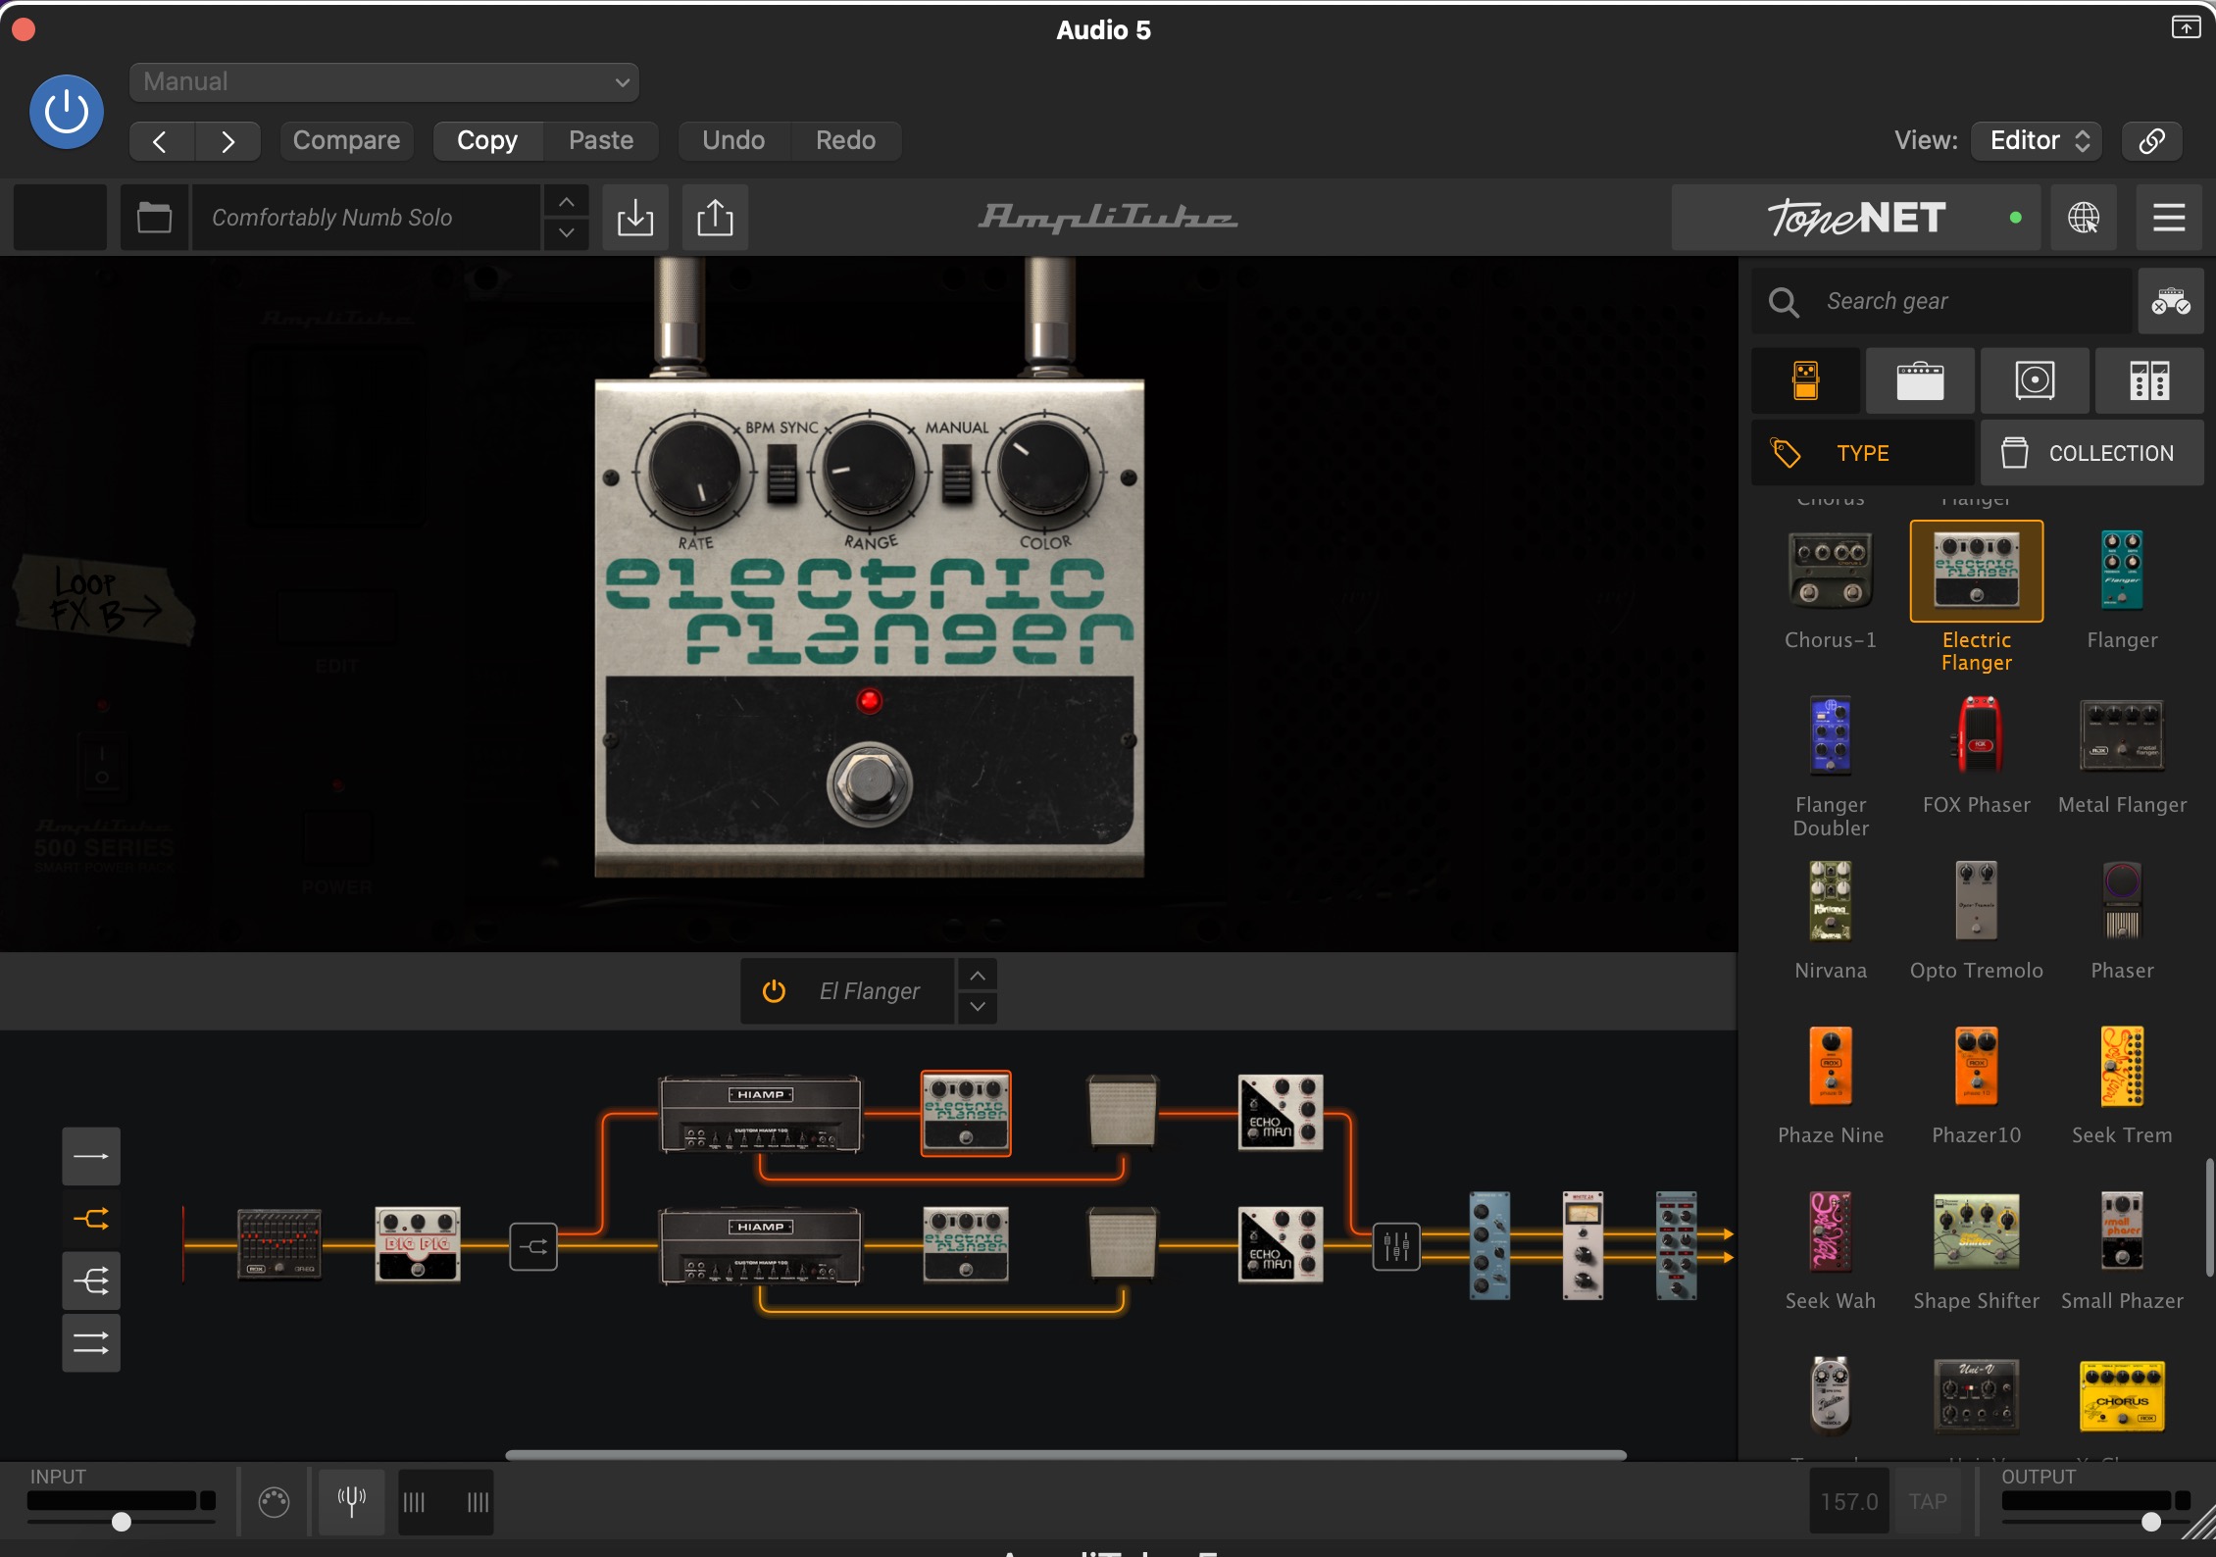Toggle the plugin power bypass button
The height and width of the screenshot is (1557, 2216).
(67, 112)
